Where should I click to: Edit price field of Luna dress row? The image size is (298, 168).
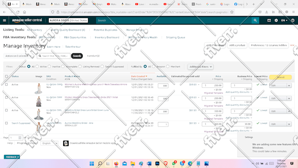(x=213, y=111)
